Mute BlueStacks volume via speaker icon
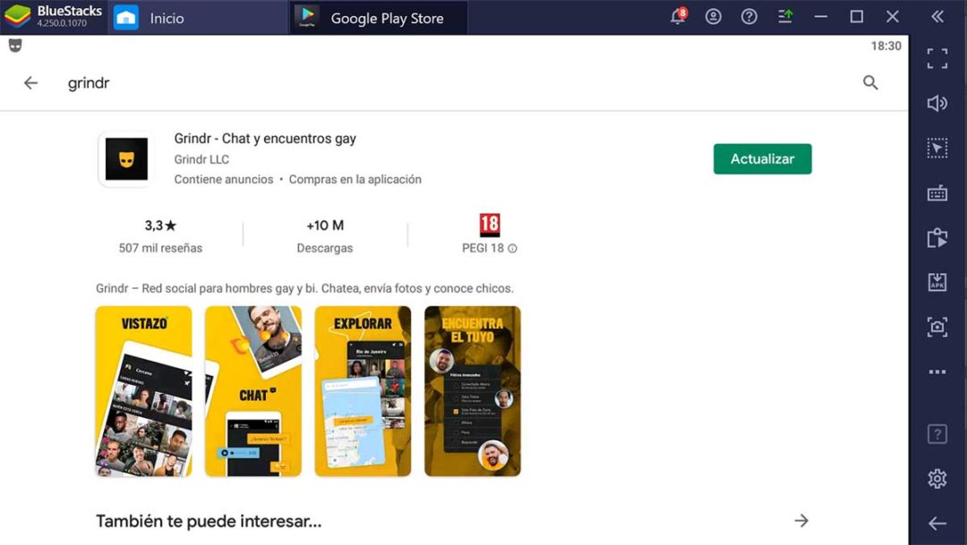The image size is (967, 545). click(x=937, y=103)
